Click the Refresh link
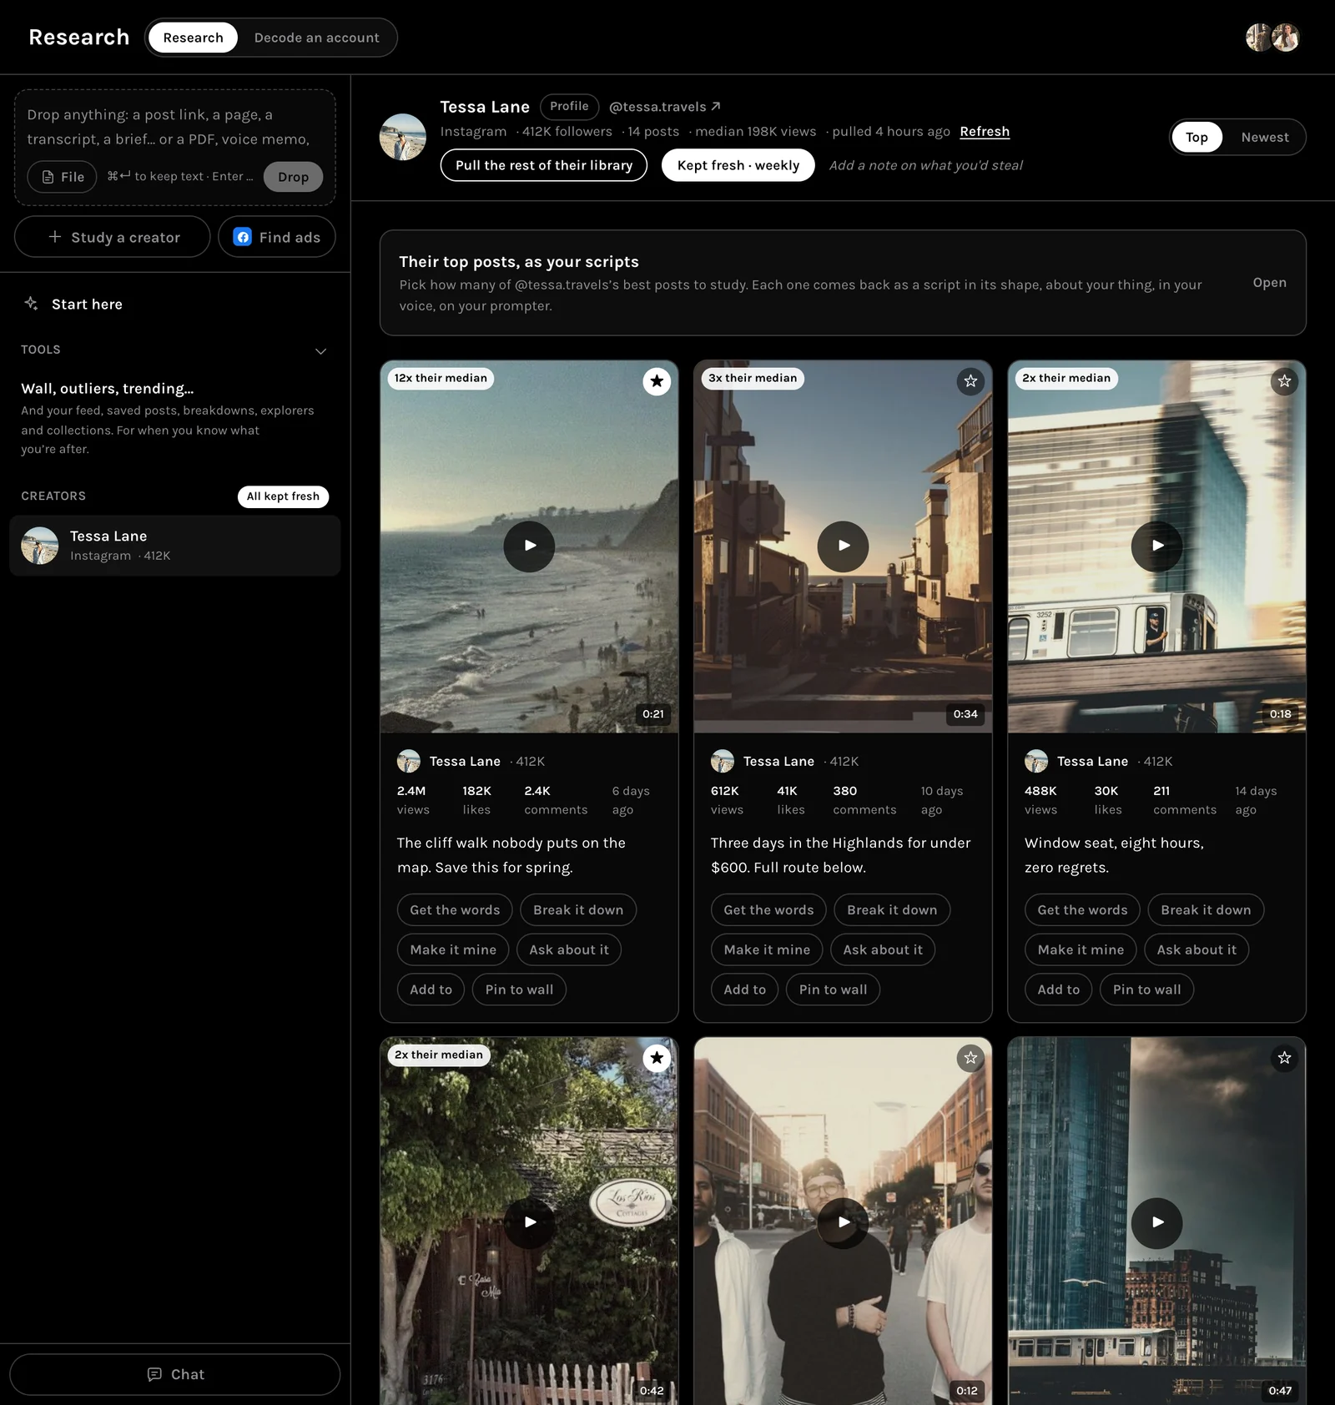Screen dimensions: 1335x1405 (x=985, y=132)
